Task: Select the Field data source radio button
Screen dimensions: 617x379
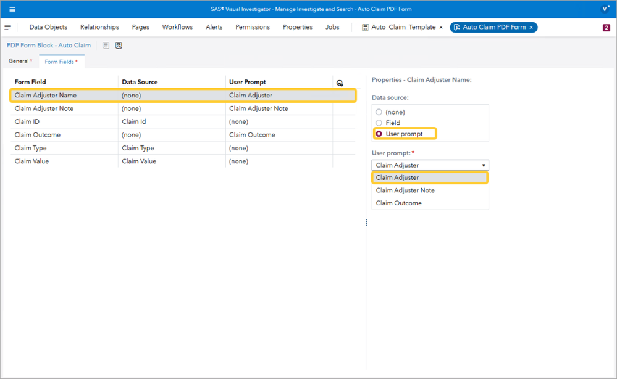Action: click(379, 123)
